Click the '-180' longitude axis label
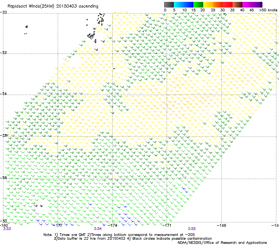This screenshot has height=245, width=279. (x=4, y=225)
